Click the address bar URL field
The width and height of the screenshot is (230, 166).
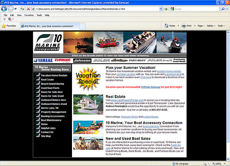click(96, 9)
